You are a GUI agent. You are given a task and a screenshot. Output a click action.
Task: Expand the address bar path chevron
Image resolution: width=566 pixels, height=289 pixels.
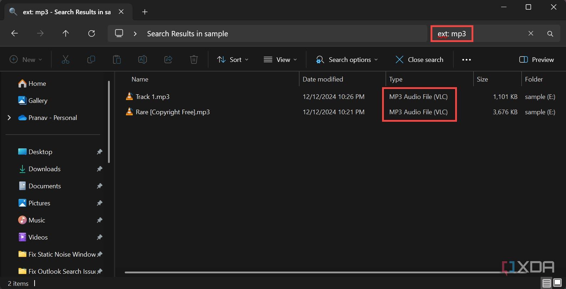(x=135, y=34)
